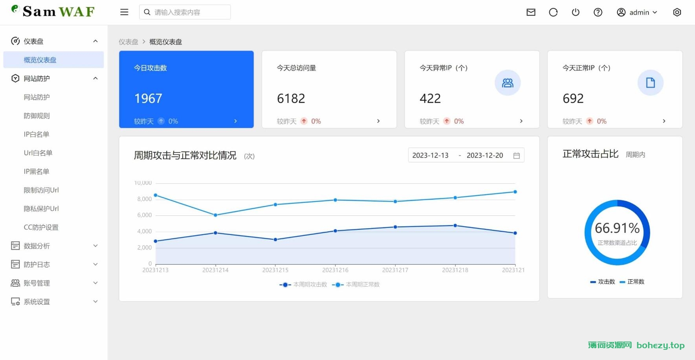Click the 6182 total visits value

coord(291,98)
